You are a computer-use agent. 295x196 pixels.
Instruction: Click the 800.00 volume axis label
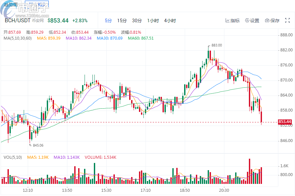(x=286, y=175)
